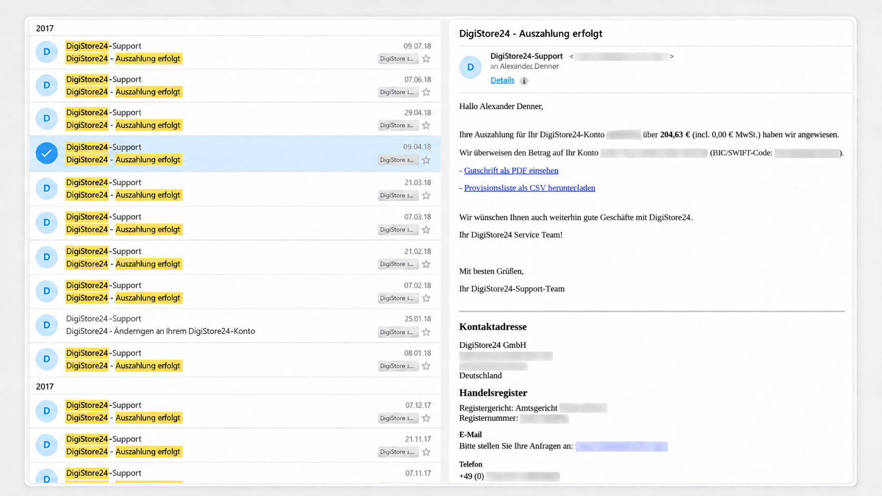Image resolution: width=882 pixels, height=496 pixels.
Task: Star the email dated 25.01.18
Action: [426, 332]
